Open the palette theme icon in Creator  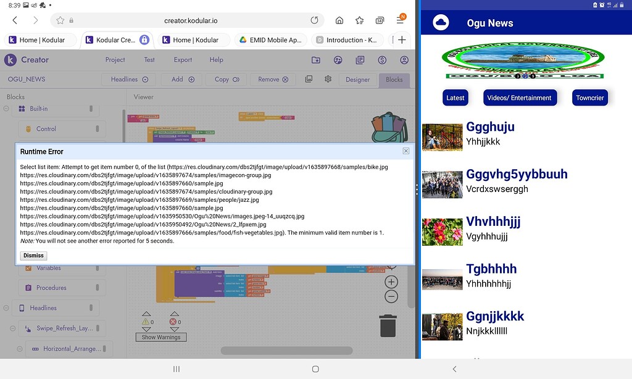[338, 60]
